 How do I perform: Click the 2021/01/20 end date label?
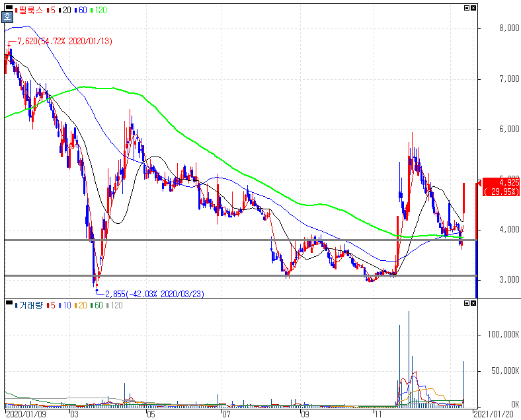click(x=494, y=414)
